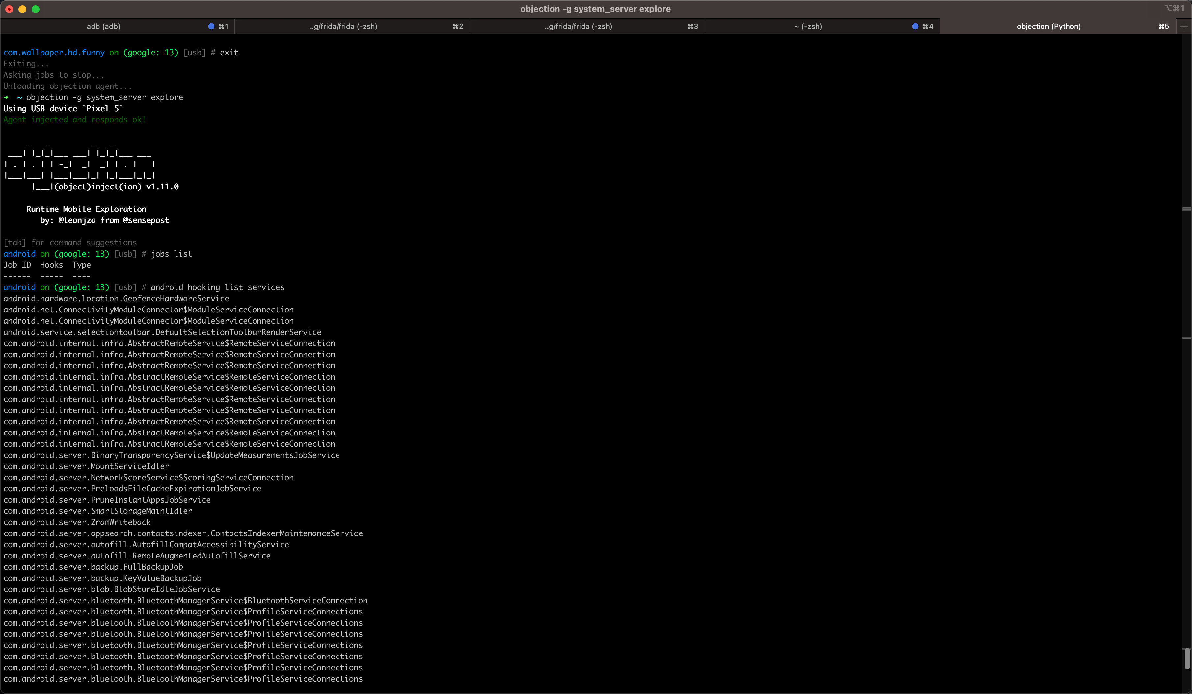Click 'Runtime Mobile Exploration' heading text
Image resolution: width=1192 pixels, height=694 pixels.
[x=87, y=209]
